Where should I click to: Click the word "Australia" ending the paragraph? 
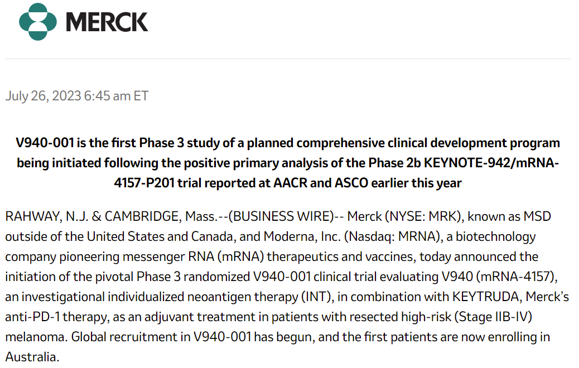click(x=31, y=357)
